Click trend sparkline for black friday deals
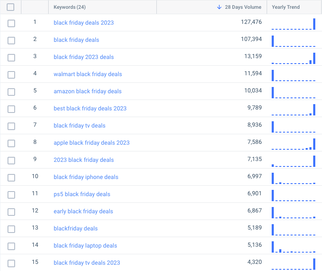The image size is (322, 271). pos(293,41)
